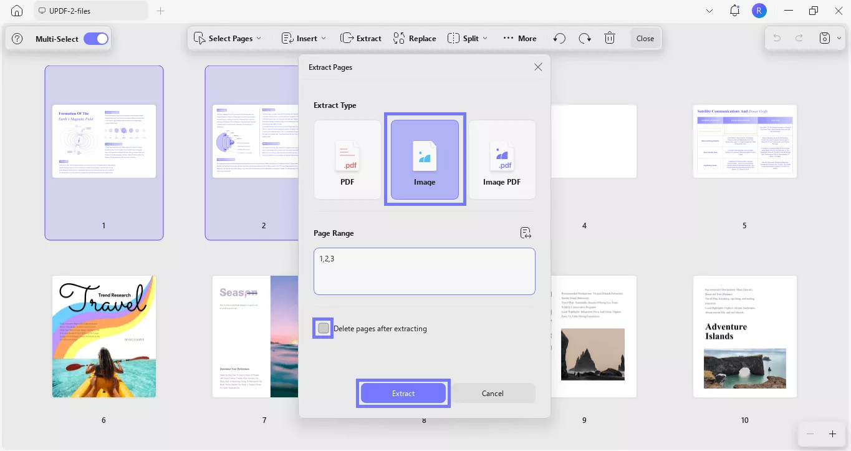Rotate pages clockwise
Viewport: 851px width, 451px height.
(585, 38)
